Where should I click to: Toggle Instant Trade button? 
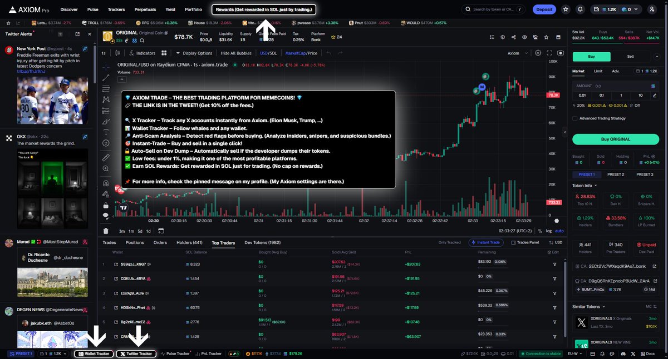487,242
